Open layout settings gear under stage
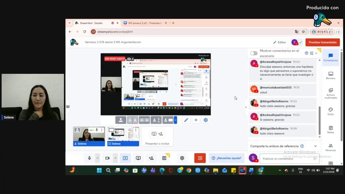345x194 pixels. coord(206,120)
